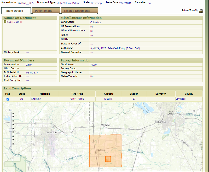
Task: Uncheck the Map checkbox for MS row
Action: pyautogui.click(x=8, y=99)
